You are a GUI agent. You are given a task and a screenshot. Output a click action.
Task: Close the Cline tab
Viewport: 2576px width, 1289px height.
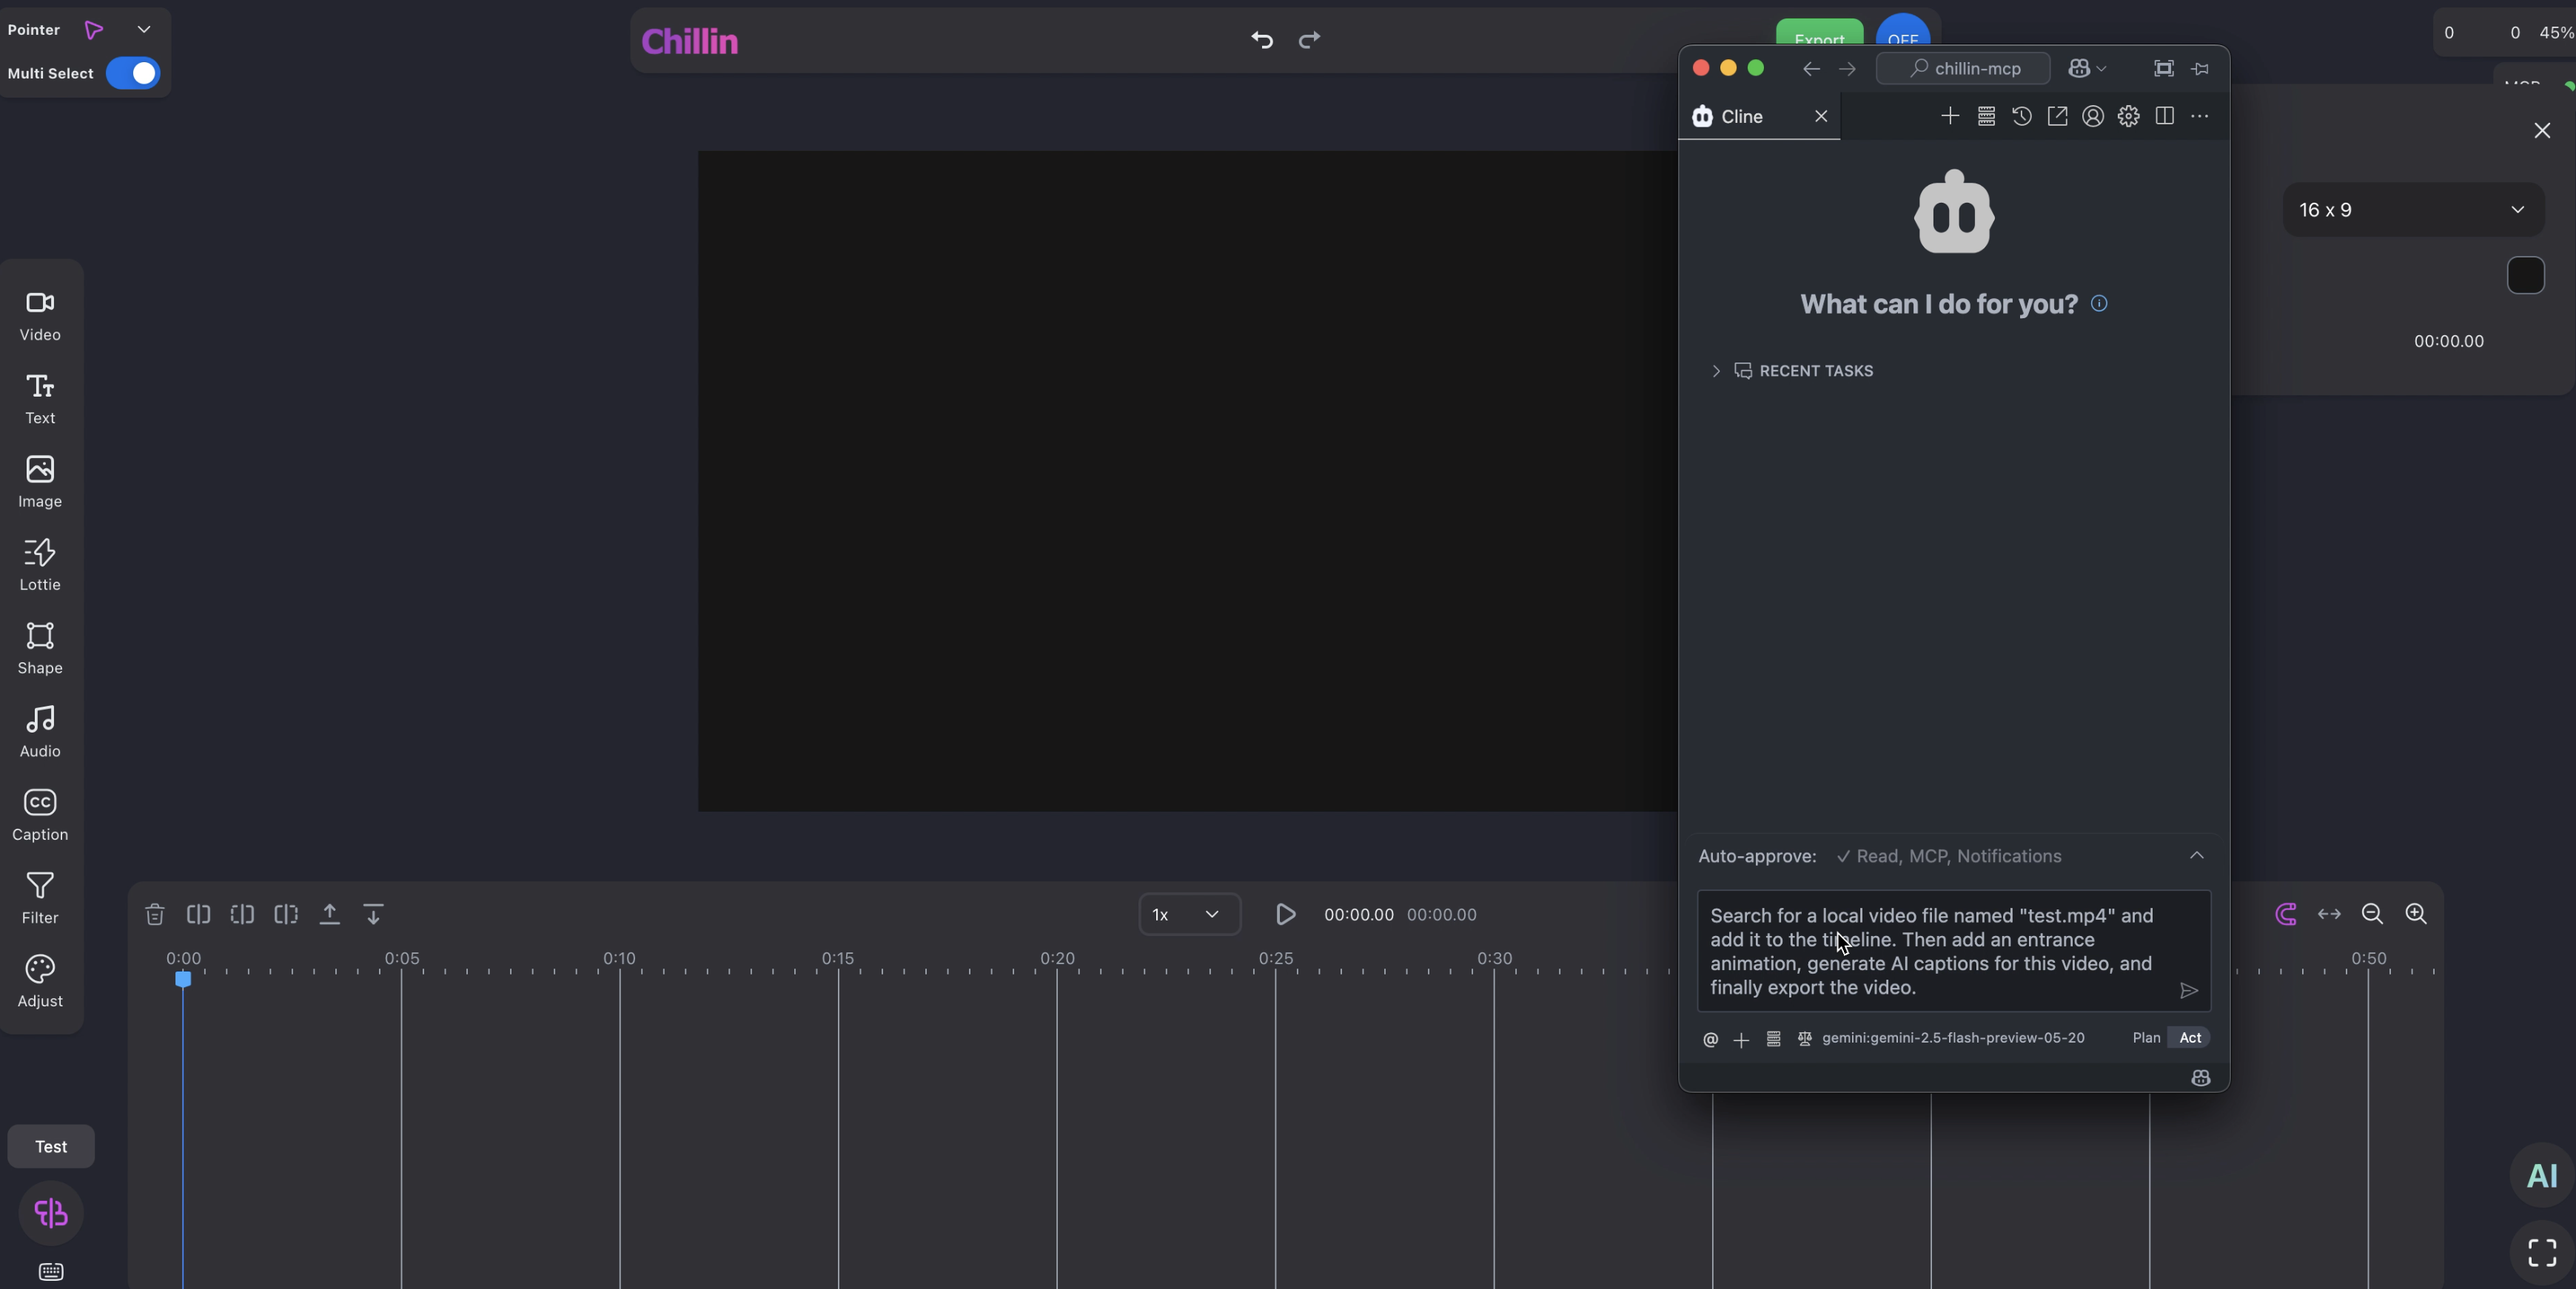(x=1821, y=116)
